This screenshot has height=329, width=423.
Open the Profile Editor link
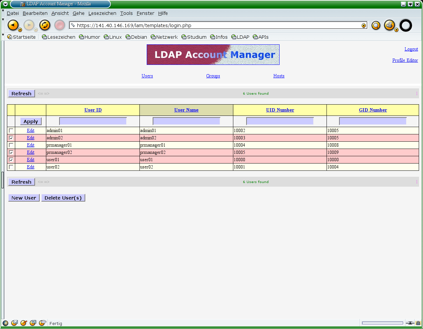click(405, 60)
